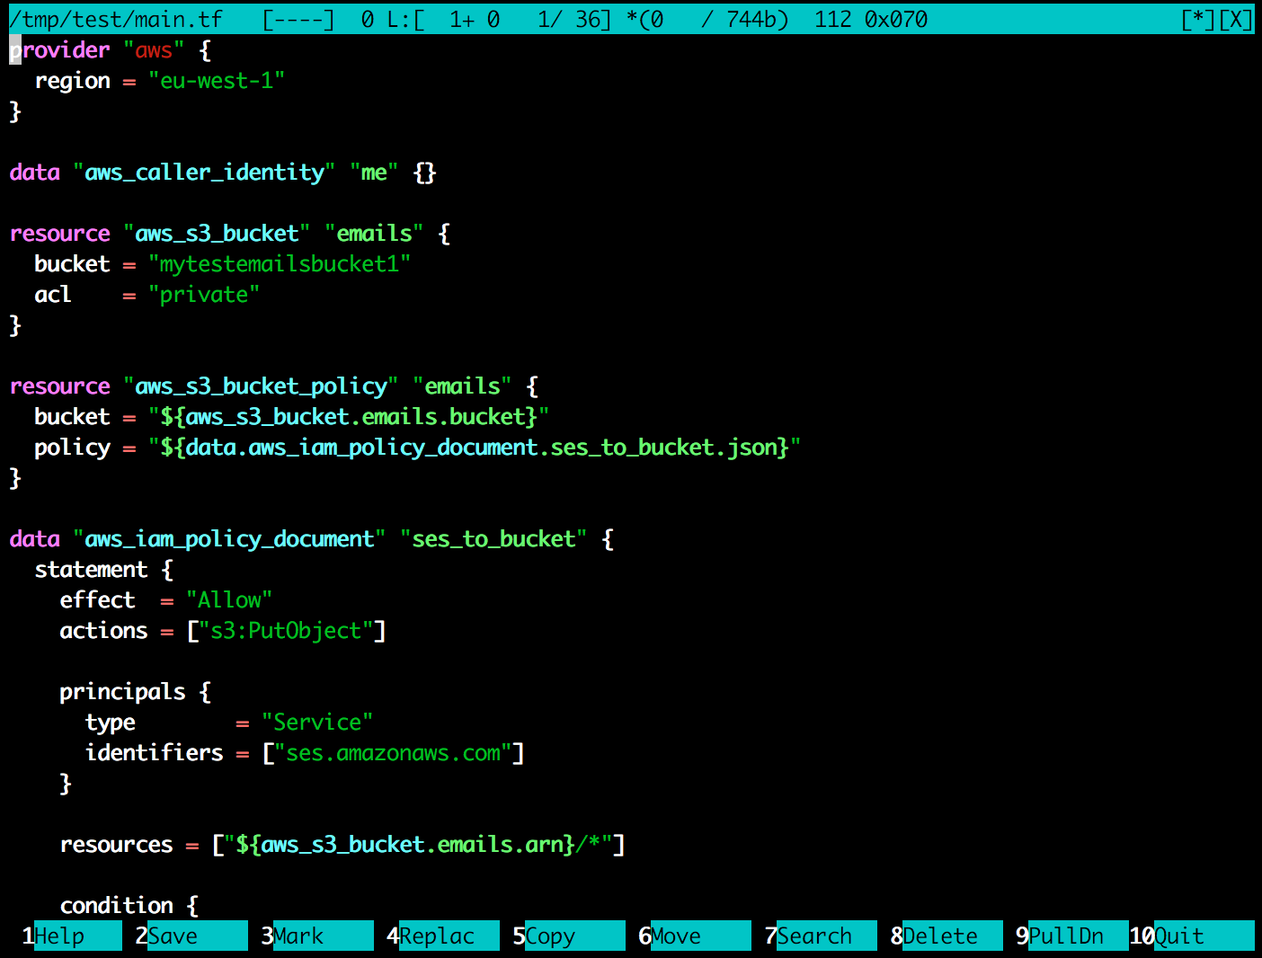This screenshot has height=958, width=1262.
Task: Click the "aws" provider string
Action: 154,50
